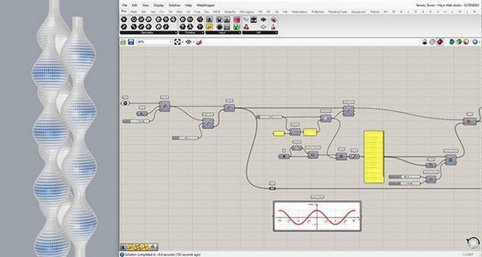
Task: Click the slider wired under the eye parameter
Action: coord(136,121)
